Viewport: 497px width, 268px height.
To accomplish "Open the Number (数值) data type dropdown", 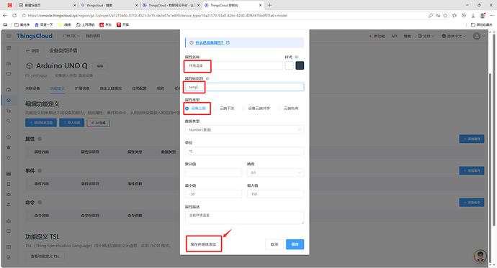I will click(x=244, y=129).
